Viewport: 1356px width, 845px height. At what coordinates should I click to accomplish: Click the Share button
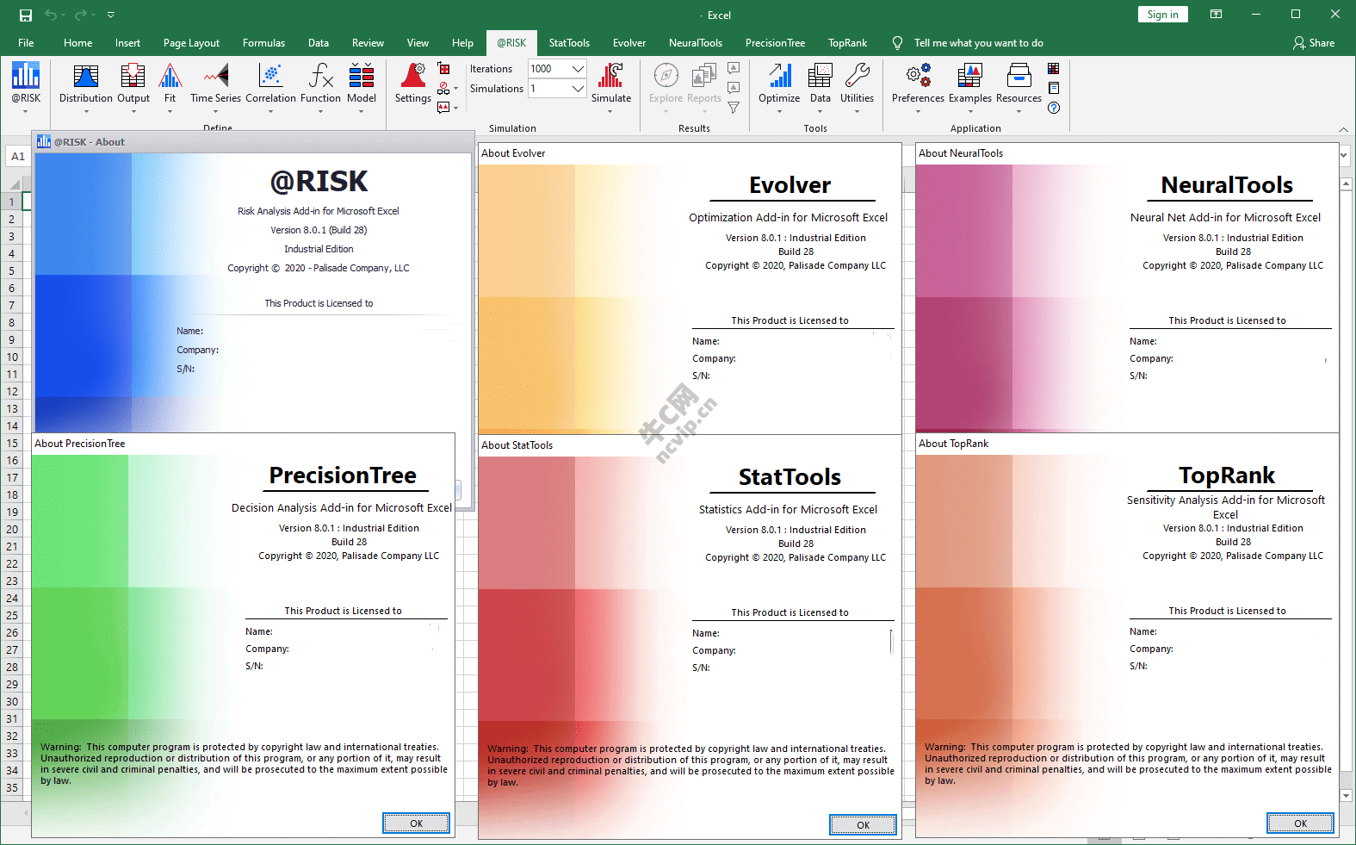pyautogui.click(x=1314, y=43)
